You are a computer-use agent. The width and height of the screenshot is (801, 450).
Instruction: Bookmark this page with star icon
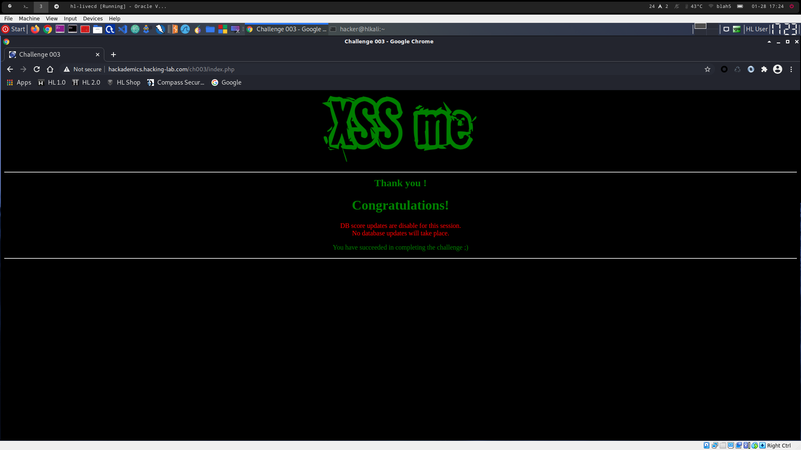point(708,69)
